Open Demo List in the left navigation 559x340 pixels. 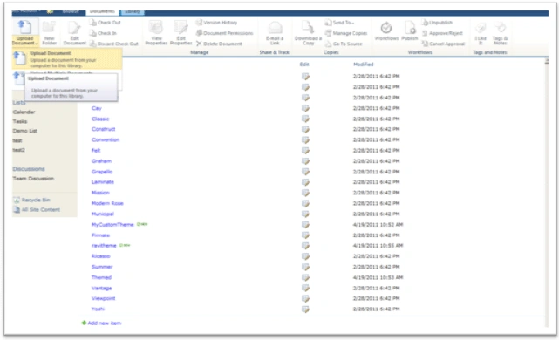point(25,131)
